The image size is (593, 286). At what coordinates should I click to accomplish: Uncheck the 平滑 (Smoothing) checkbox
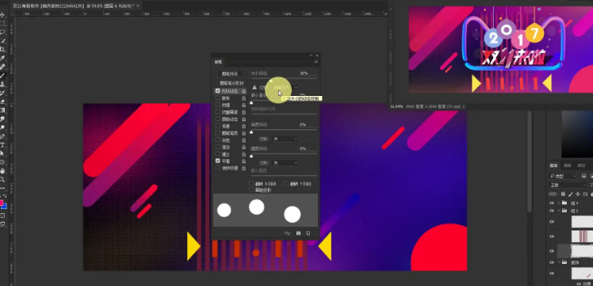click(x=217, y=161)
